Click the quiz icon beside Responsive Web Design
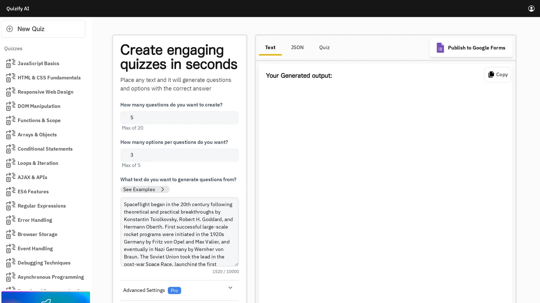This screenshot has width=540, height=303. pos(11,92)
